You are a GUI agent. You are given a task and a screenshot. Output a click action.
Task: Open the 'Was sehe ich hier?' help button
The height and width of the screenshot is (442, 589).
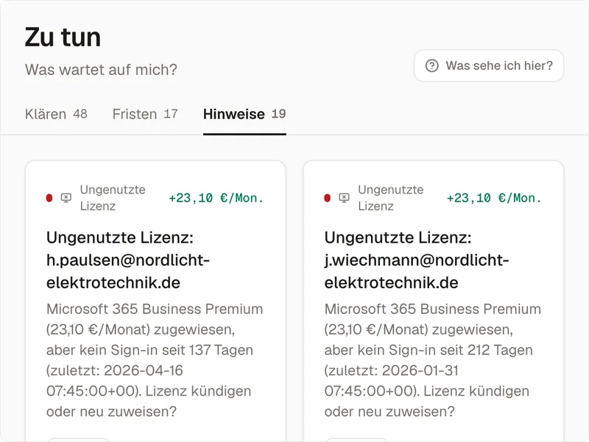[488, 65]
